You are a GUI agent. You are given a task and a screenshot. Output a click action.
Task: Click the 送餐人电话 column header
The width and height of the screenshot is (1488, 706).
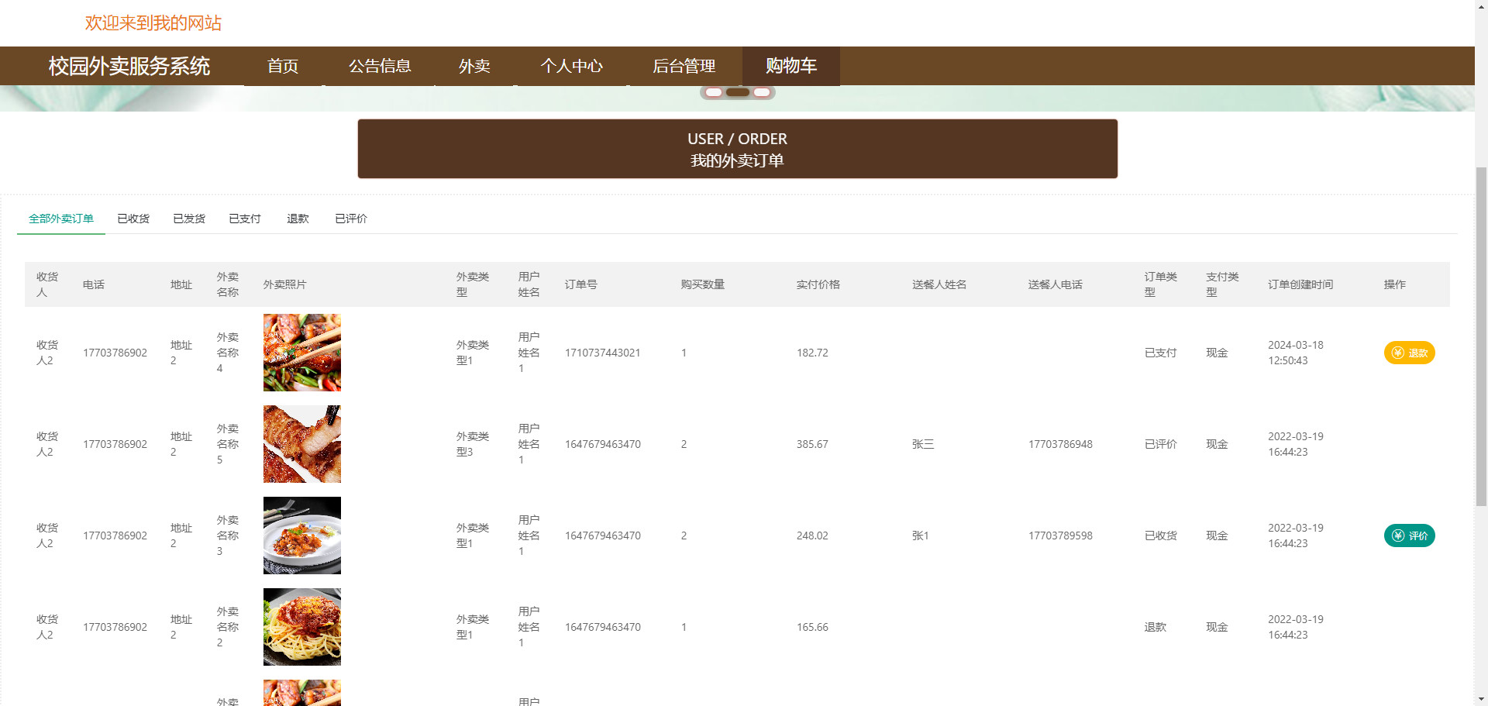click(1056, 284)
